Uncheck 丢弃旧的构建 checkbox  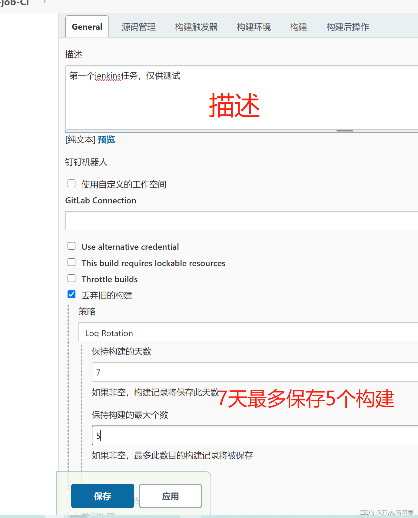[x=71, y=294]
